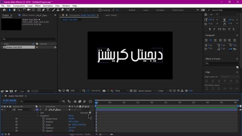
Task: Open the composition flowchart icon in viewer footer
Action: point(182,91)
